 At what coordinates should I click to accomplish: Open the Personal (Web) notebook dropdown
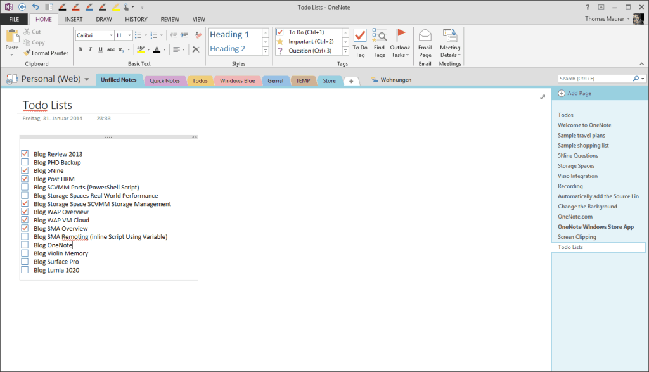86,79
